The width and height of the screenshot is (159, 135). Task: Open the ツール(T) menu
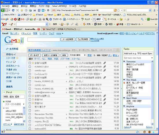coord(73,6)
